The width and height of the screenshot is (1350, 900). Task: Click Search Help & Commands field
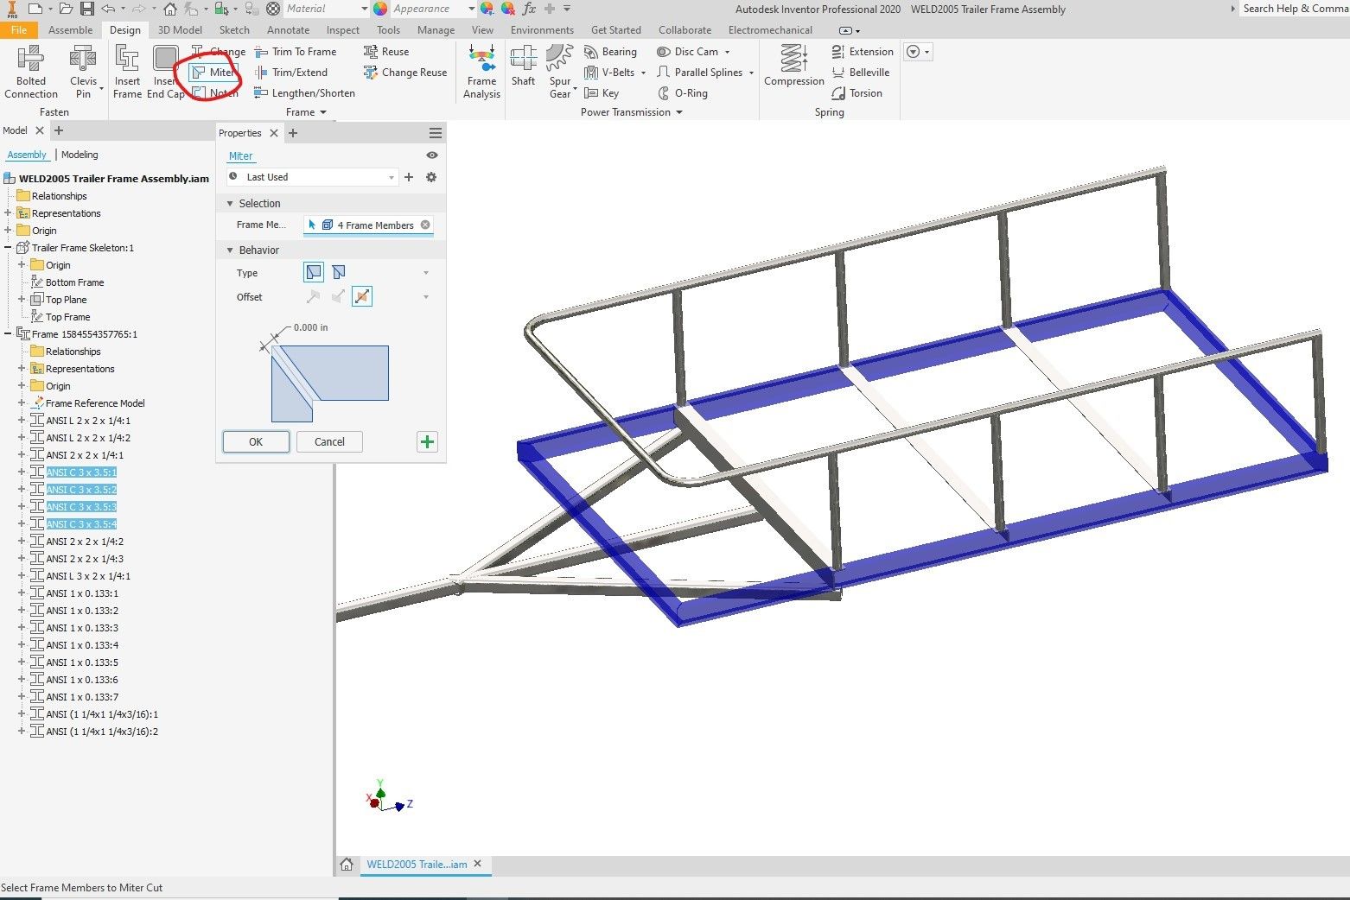(1295, 9)
